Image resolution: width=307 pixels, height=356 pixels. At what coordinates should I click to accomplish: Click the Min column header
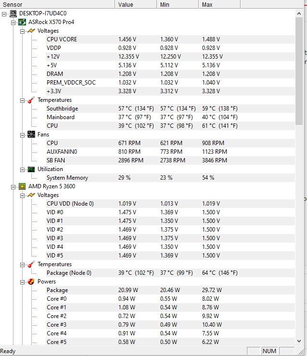[178, 4]
